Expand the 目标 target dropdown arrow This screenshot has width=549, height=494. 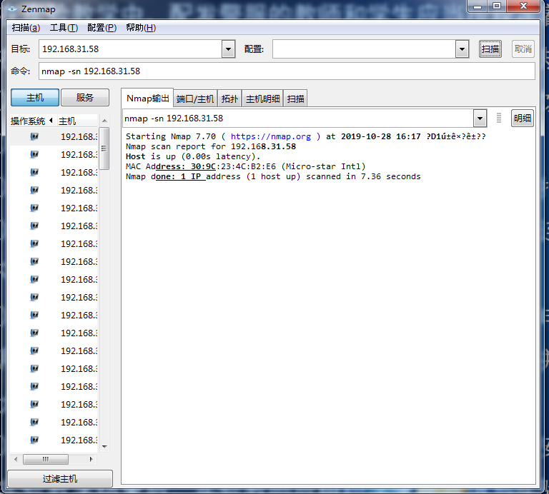(x=228, y=49)
